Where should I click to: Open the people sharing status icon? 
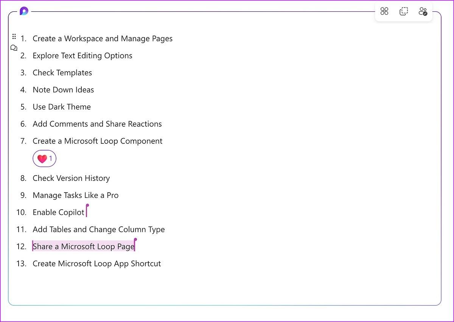[x=423, y=11]
